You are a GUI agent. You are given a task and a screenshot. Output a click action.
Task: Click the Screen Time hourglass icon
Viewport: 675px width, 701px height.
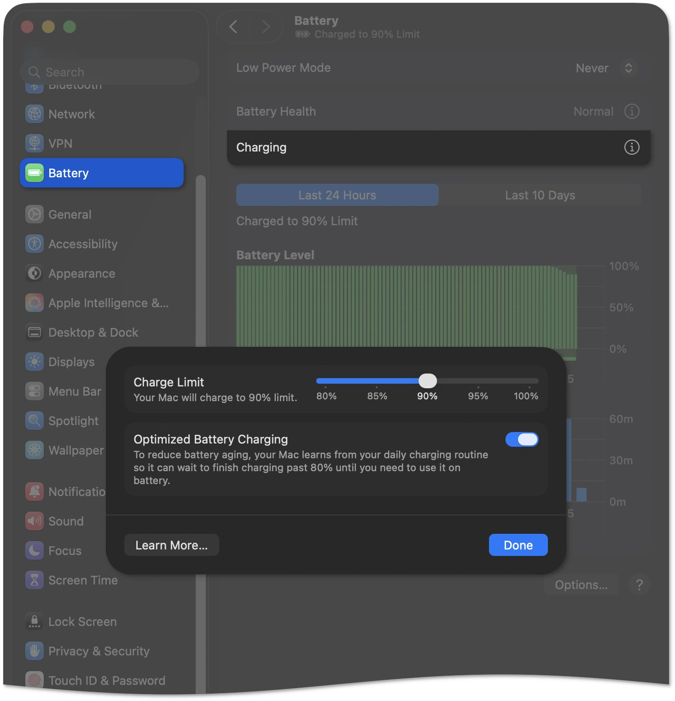pos(35,580)
